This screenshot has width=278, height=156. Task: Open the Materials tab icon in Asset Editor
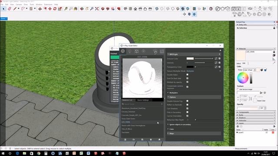coord(122,51)
